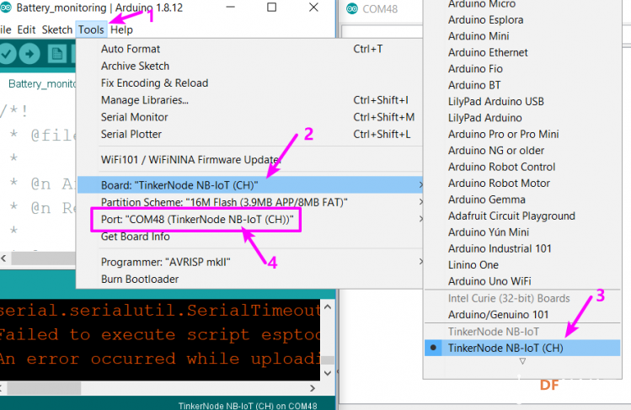The width and height of the screenshot is (631, 410).
Task: Click console scroll down arrow
Action: point(328,373)
